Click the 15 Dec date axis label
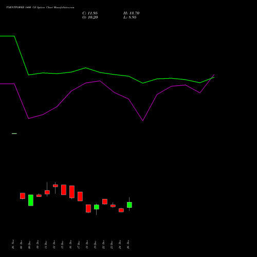Screen dimensions: 257x257 pos(63,244)
